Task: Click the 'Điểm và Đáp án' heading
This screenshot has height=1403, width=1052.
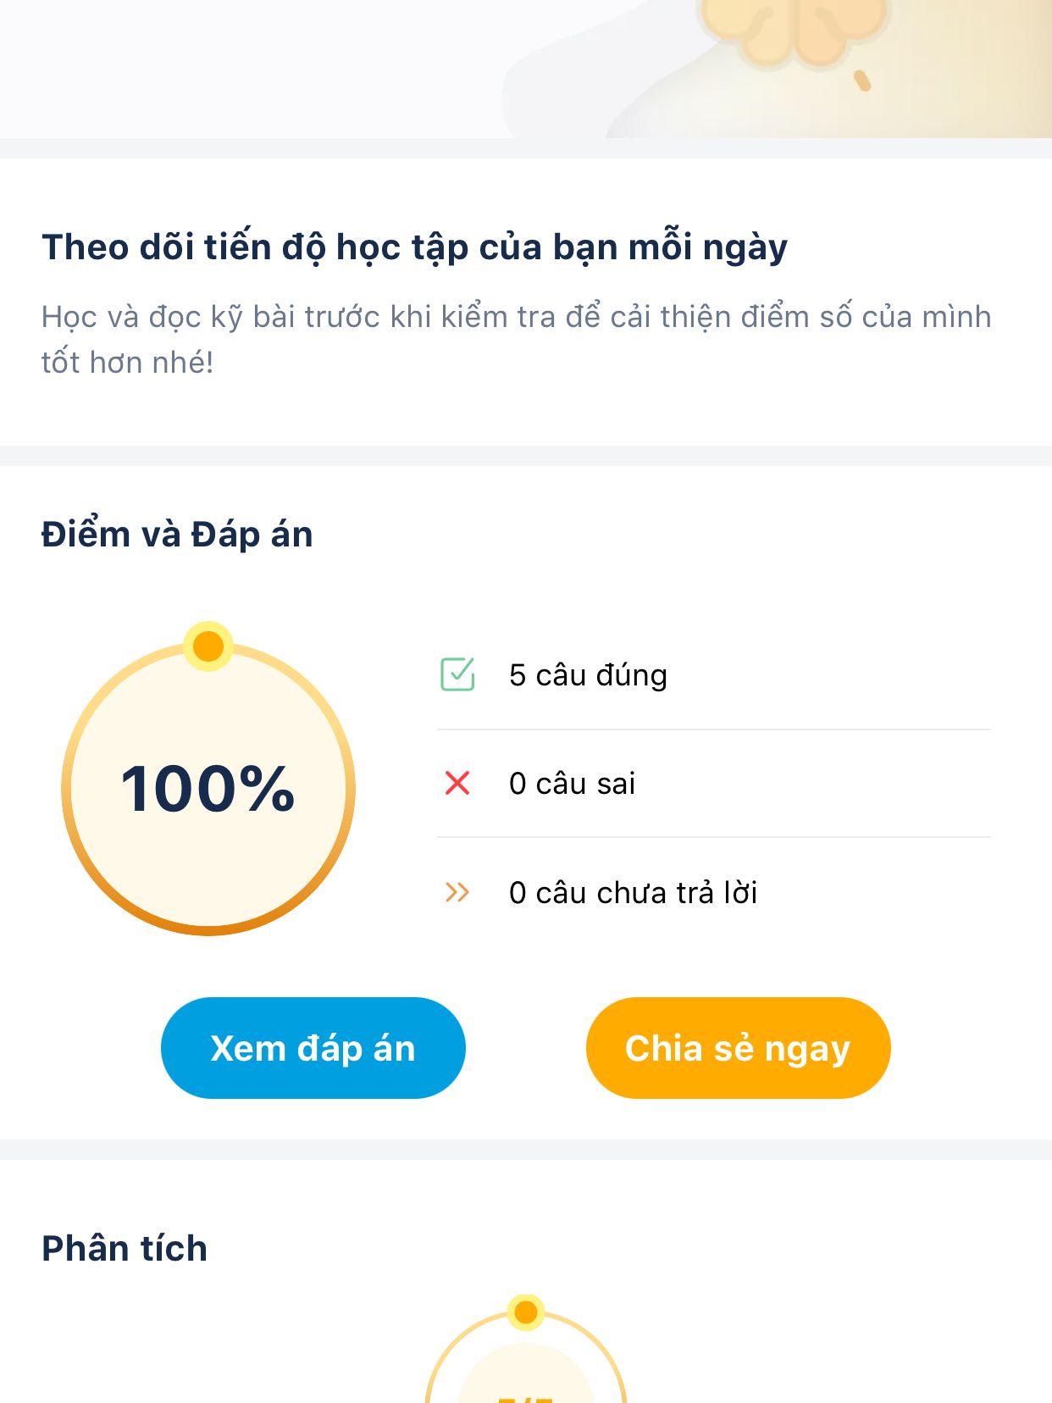Action: [177, 535]
